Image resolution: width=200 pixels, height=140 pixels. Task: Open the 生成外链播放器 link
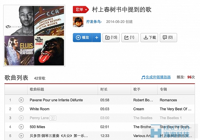coord(158,77)
